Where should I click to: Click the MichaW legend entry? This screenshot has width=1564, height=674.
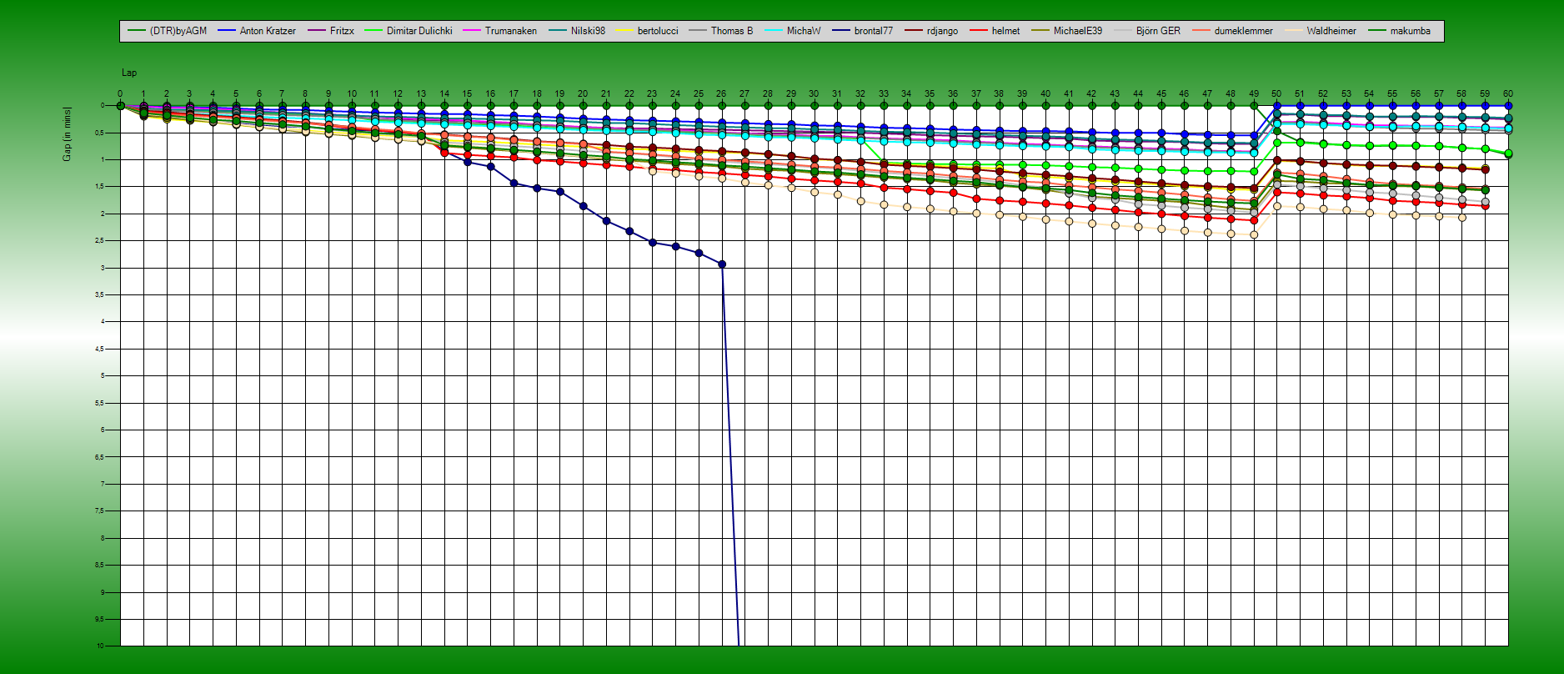804,31
